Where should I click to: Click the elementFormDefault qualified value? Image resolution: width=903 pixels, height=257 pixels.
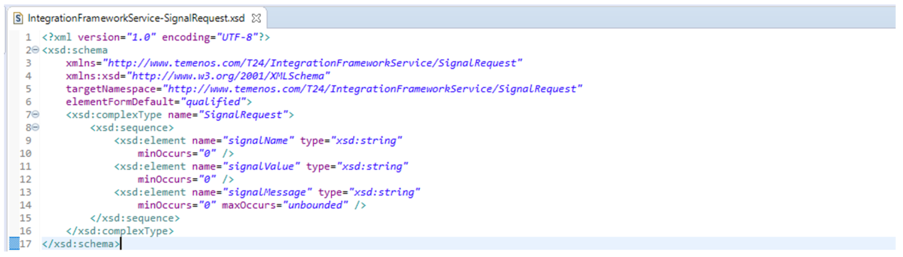tap(216, 102)
